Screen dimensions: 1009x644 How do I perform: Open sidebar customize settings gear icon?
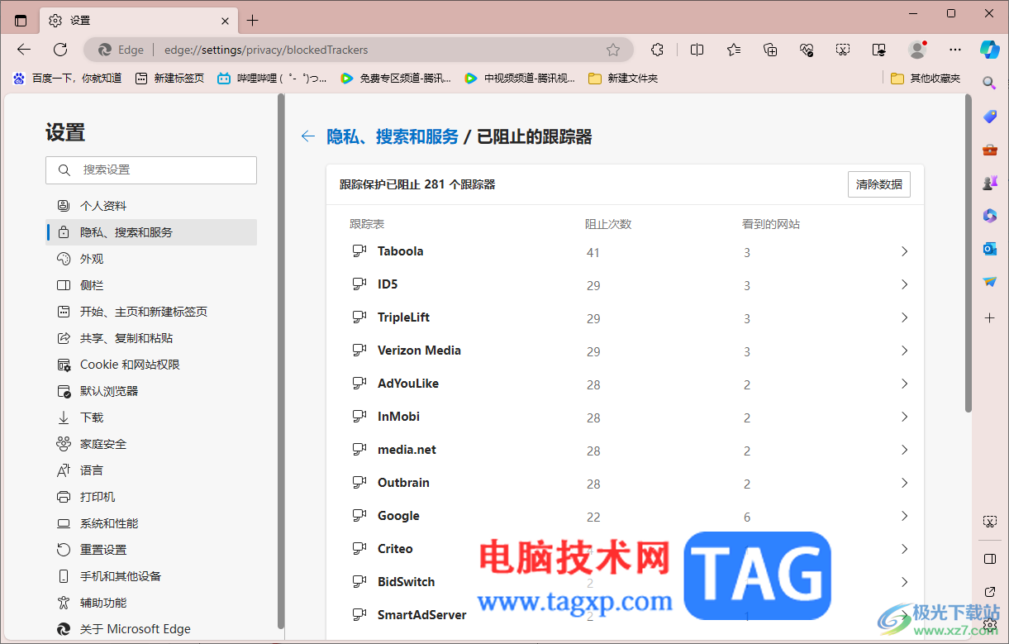[x=989, y=625]
